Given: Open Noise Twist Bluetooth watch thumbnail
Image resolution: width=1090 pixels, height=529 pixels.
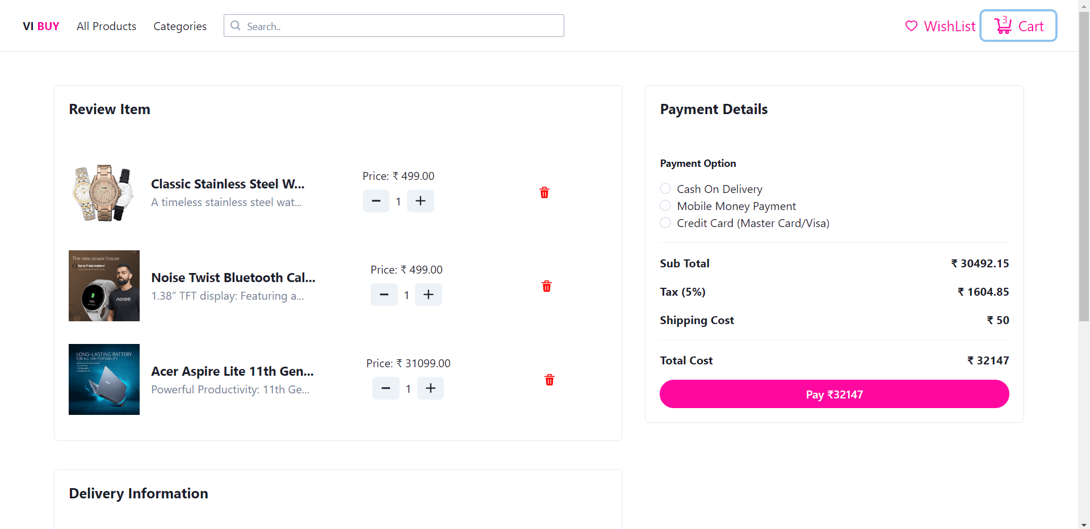Looking at the screenshot, I should (104, 286).
